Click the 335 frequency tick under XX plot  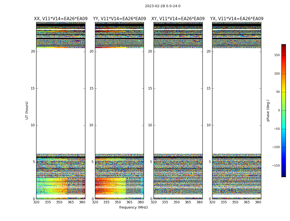coord(48,202)
